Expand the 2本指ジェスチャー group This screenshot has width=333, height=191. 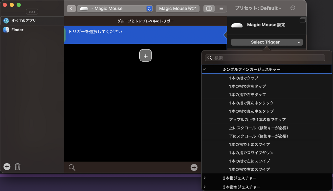coord(205,178)
